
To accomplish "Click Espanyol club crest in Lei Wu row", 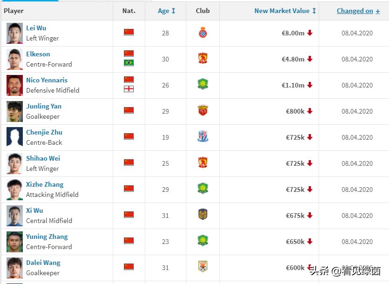I will [203, 33].
